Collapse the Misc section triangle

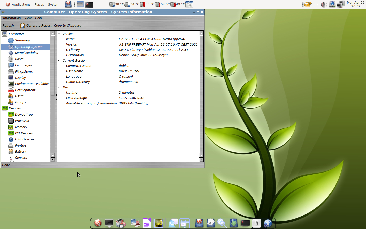click(59, 87)
